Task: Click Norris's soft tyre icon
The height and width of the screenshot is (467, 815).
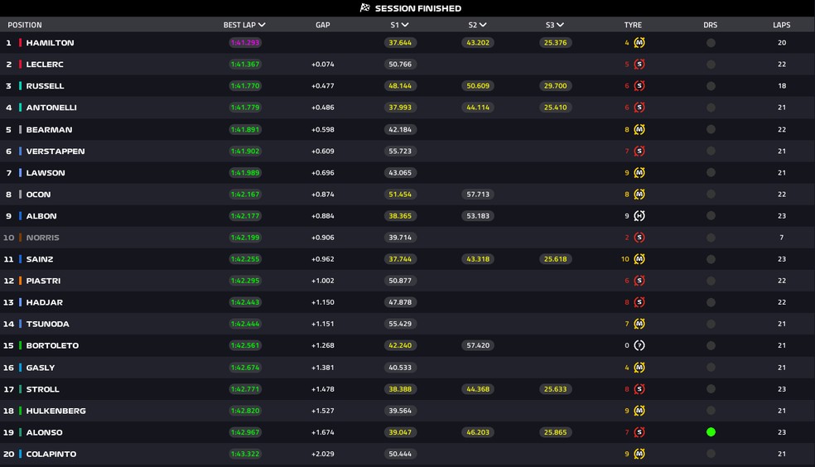Action: (x=639, y=238)
